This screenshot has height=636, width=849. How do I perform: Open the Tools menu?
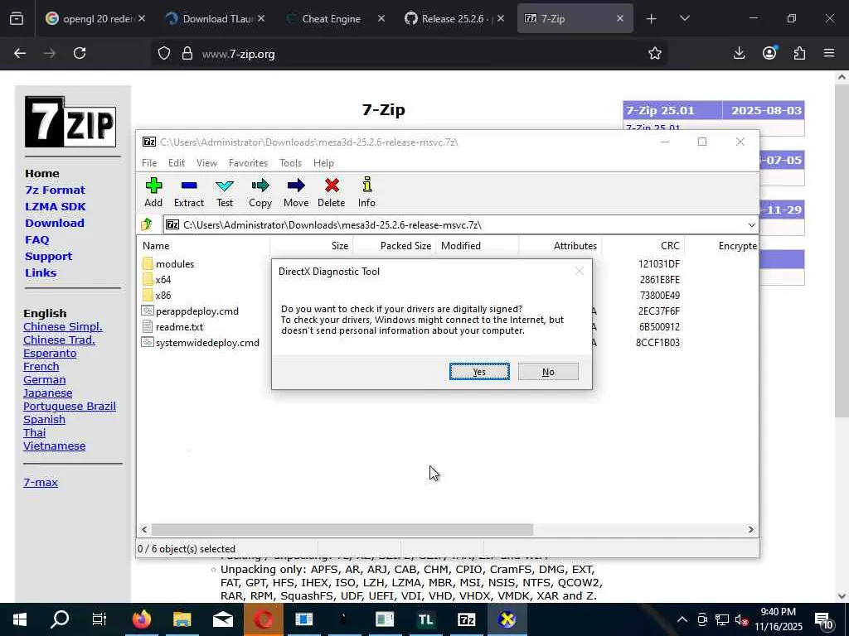click(x=290, y=163)
